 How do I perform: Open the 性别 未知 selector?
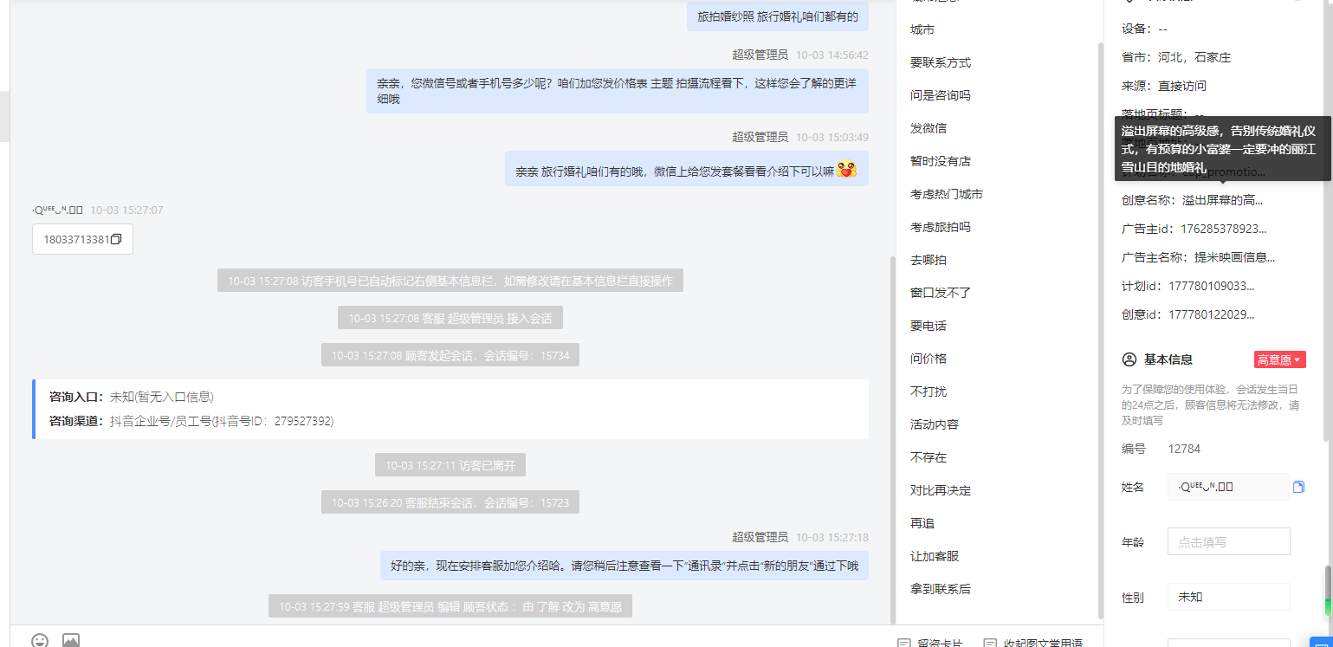click(x=1228, y=597)
